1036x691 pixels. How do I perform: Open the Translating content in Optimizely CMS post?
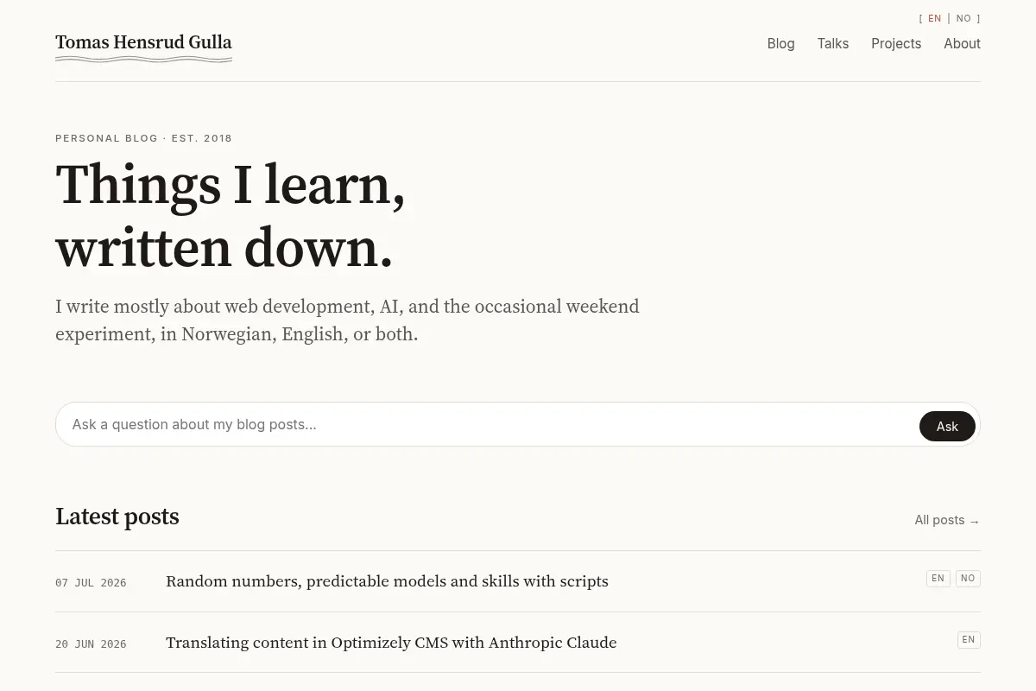click(x=391, y=643)
